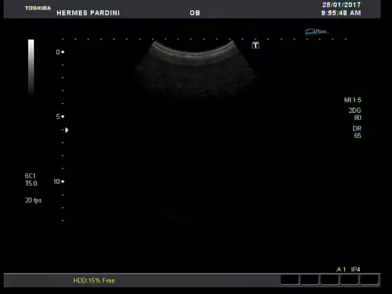
Task: Select the first empty thumbnail slot
Action: [x=290, y=280]
